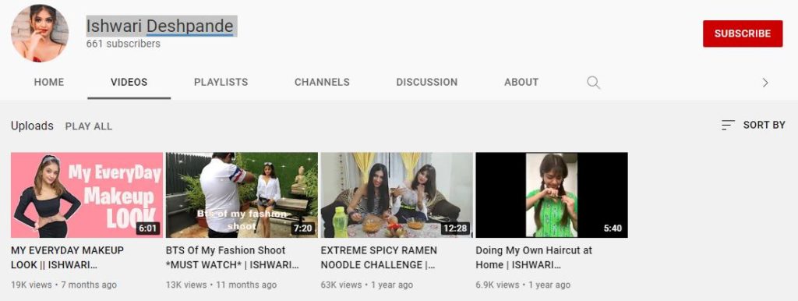This screenshot has width=798, height=301.
Task: Click EXTREME SPICY RAMEN NOODLE CHALLENGE title
Action: pos(379,257)
